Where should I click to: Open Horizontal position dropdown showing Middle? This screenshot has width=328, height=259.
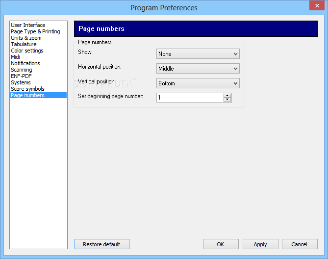point(198,68)
